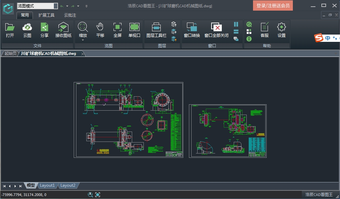
Task: Tile windows side by side vertically
Action: (x=236, y=24)
